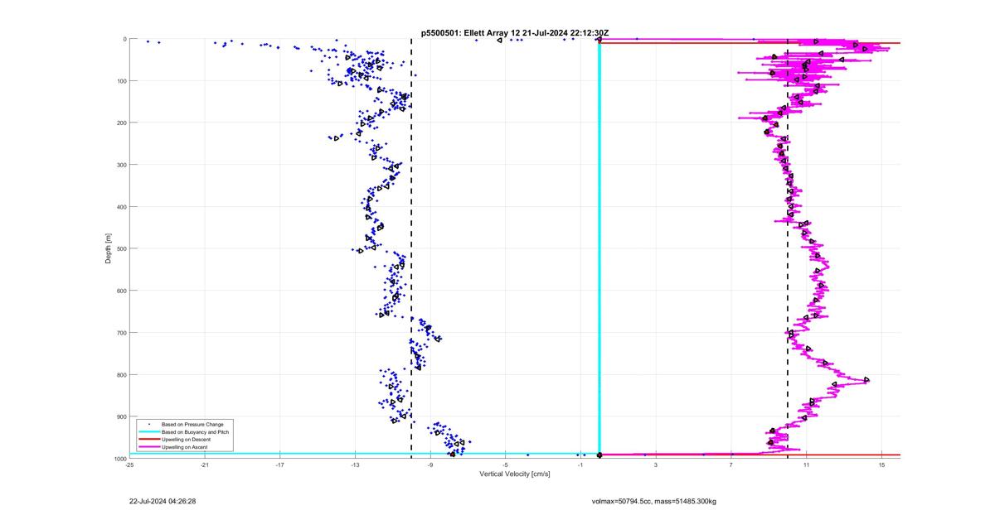The height and width of the screenshot is (515, 995).
Task: Click the y-axis tick label '100'
Action: [120, 81]
